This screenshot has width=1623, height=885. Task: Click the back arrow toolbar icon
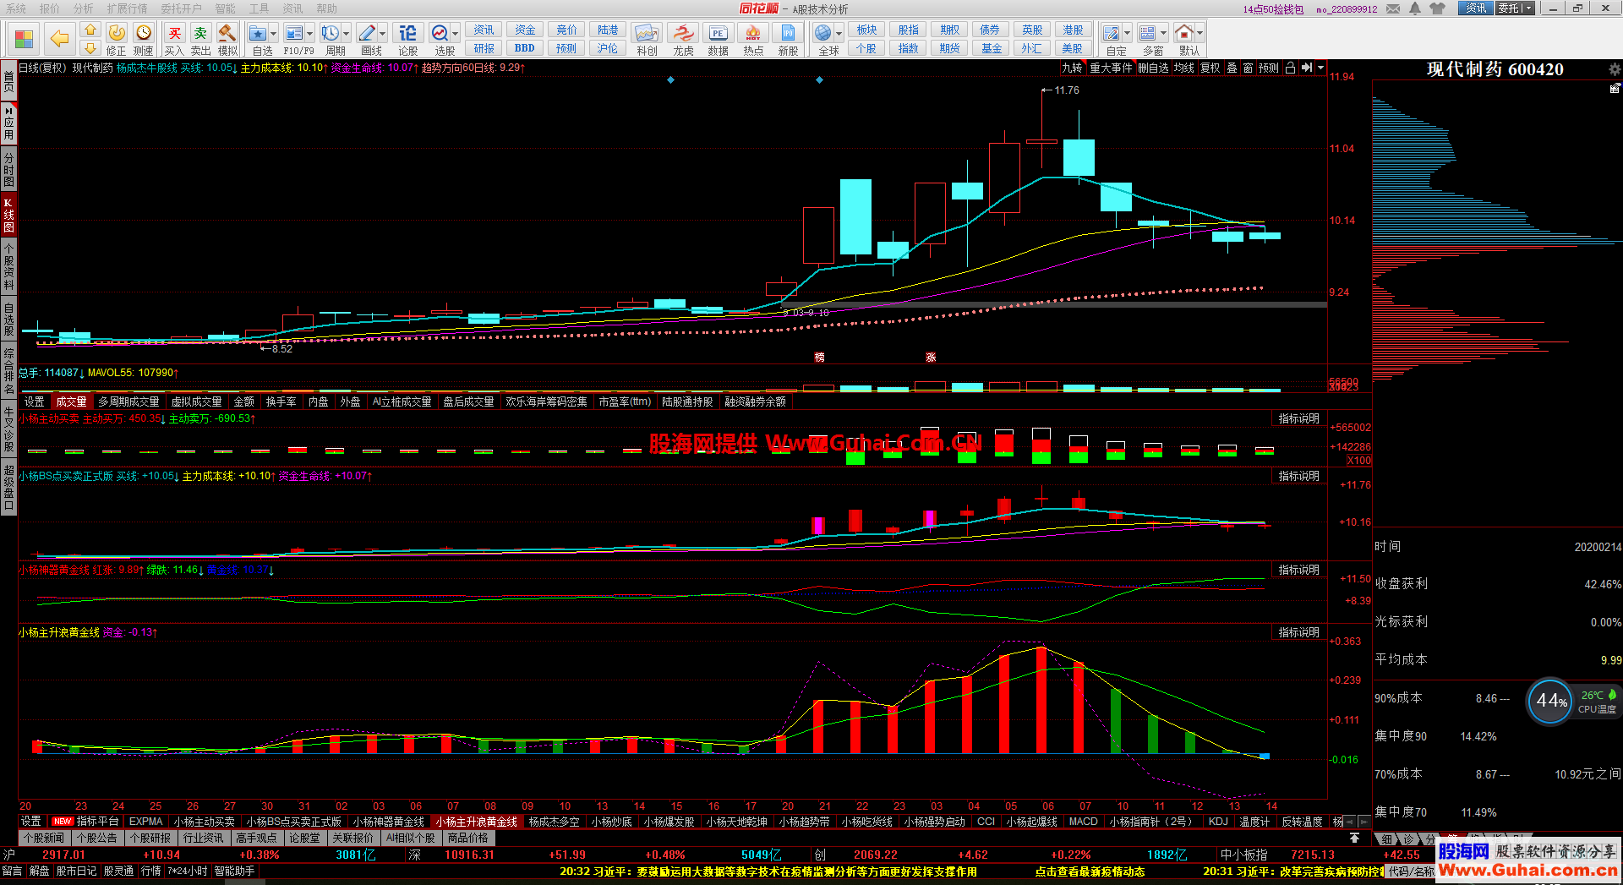(x=59, y=38)
